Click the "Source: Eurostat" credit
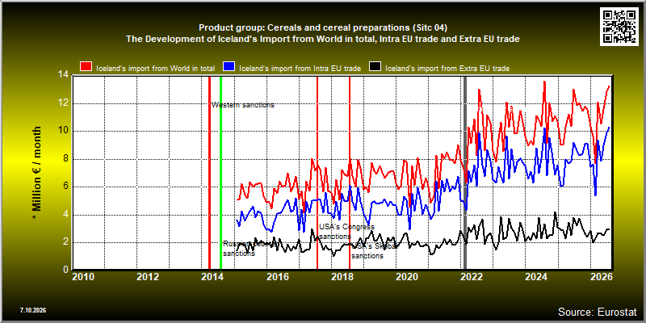 coord(598,311)
